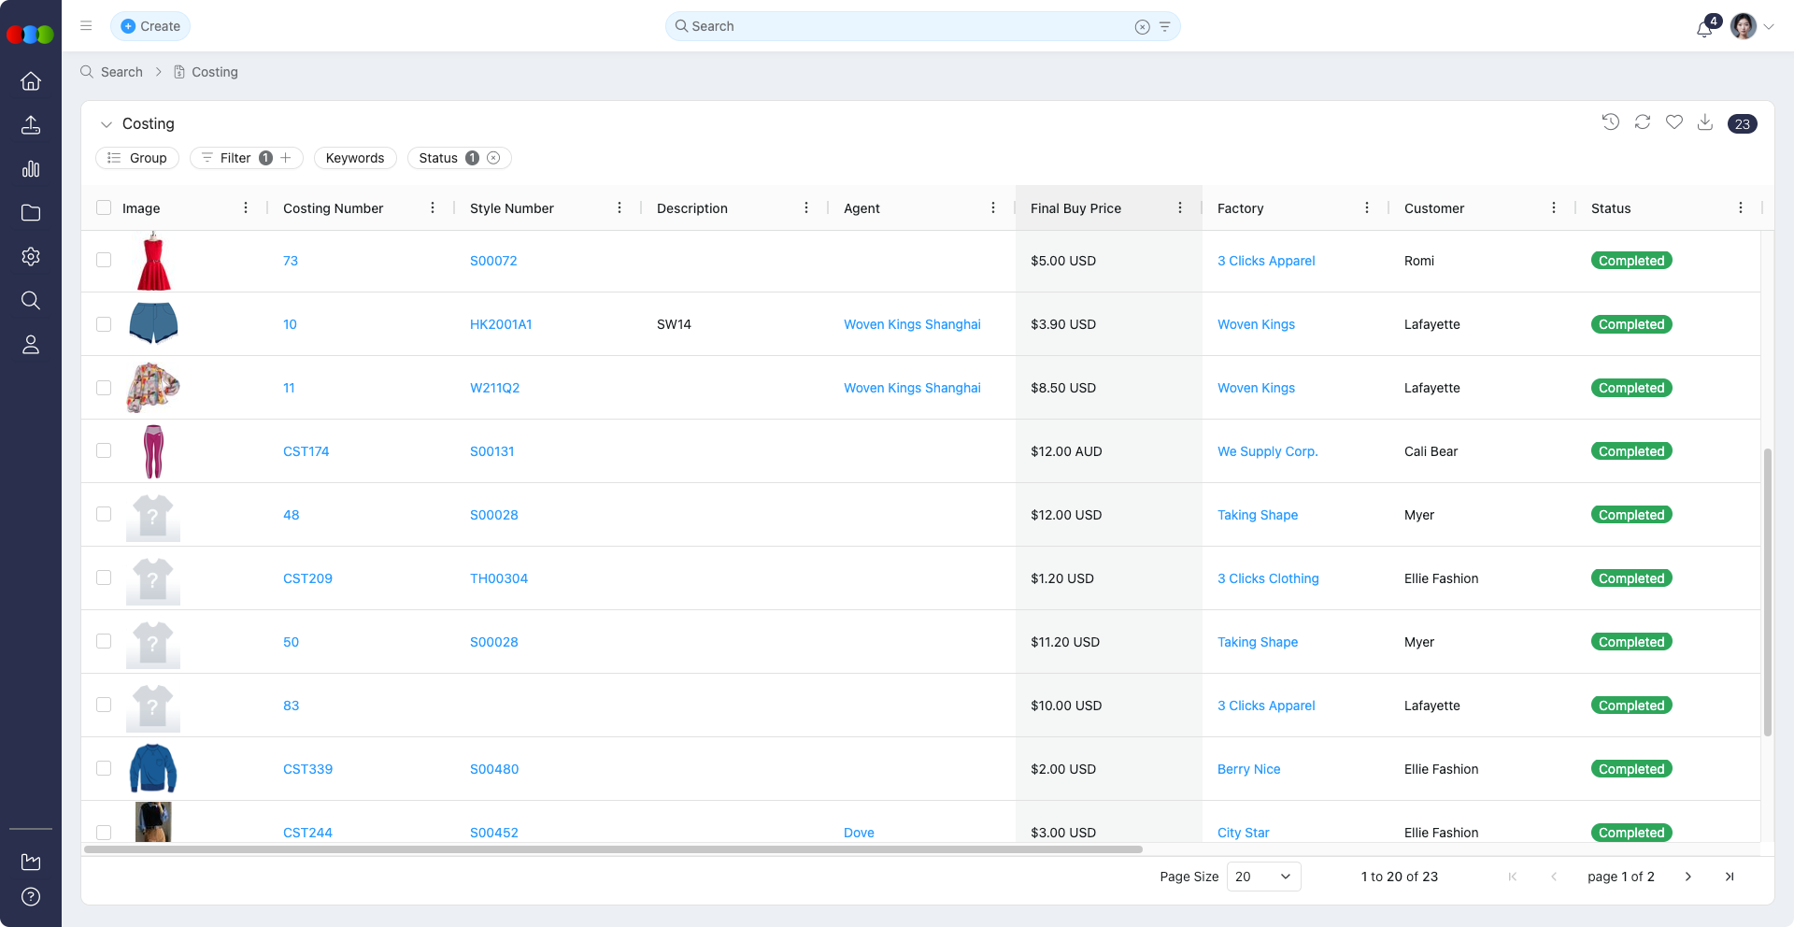Open the notifications bell

1704,28
